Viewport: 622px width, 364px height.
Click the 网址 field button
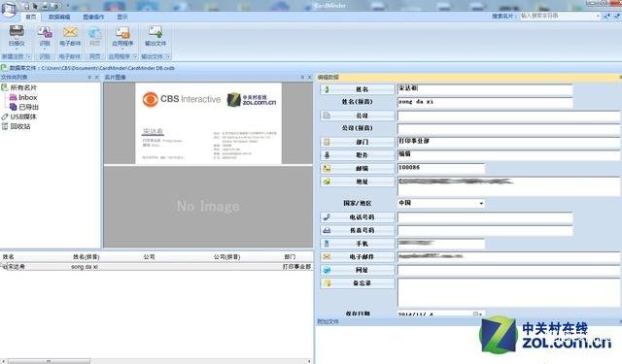pyautogui.click(x=358, y=270)
